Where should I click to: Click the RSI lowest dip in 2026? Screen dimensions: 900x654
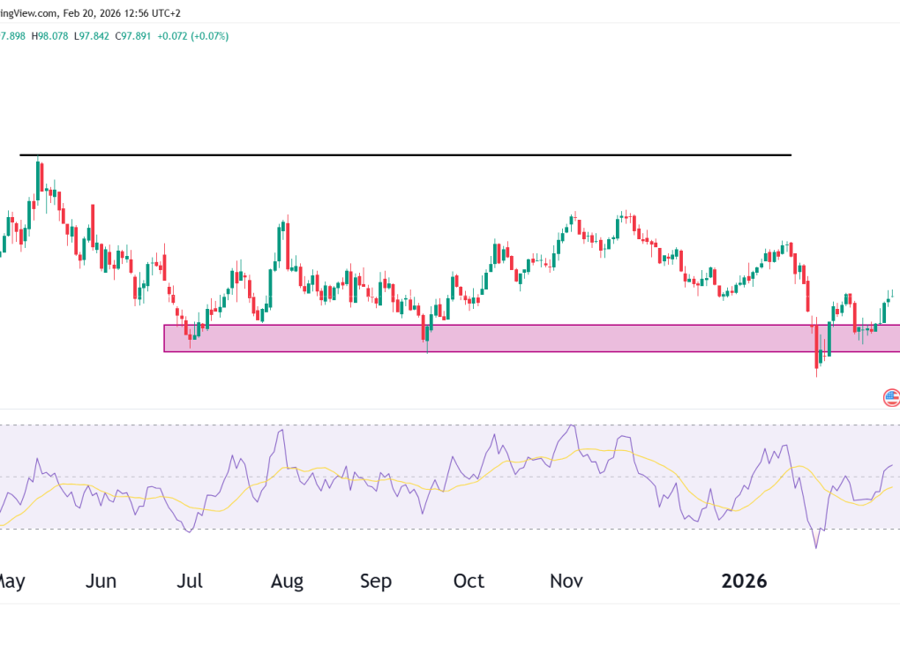[816, 546]
